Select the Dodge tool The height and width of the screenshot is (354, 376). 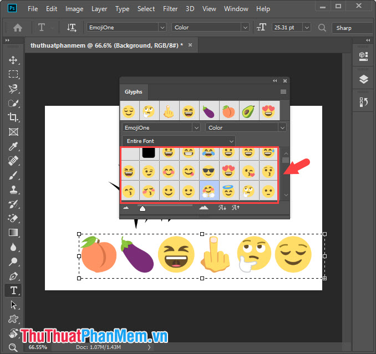tap(13, 261)
